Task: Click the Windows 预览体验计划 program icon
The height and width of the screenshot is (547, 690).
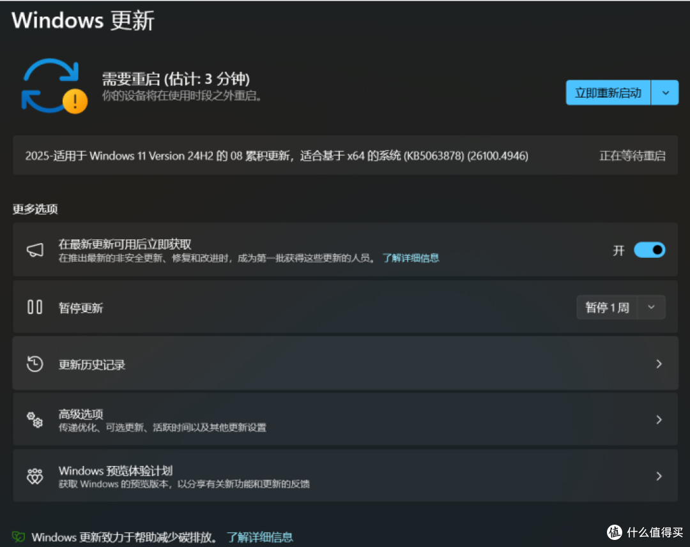Action: (35, 476)
